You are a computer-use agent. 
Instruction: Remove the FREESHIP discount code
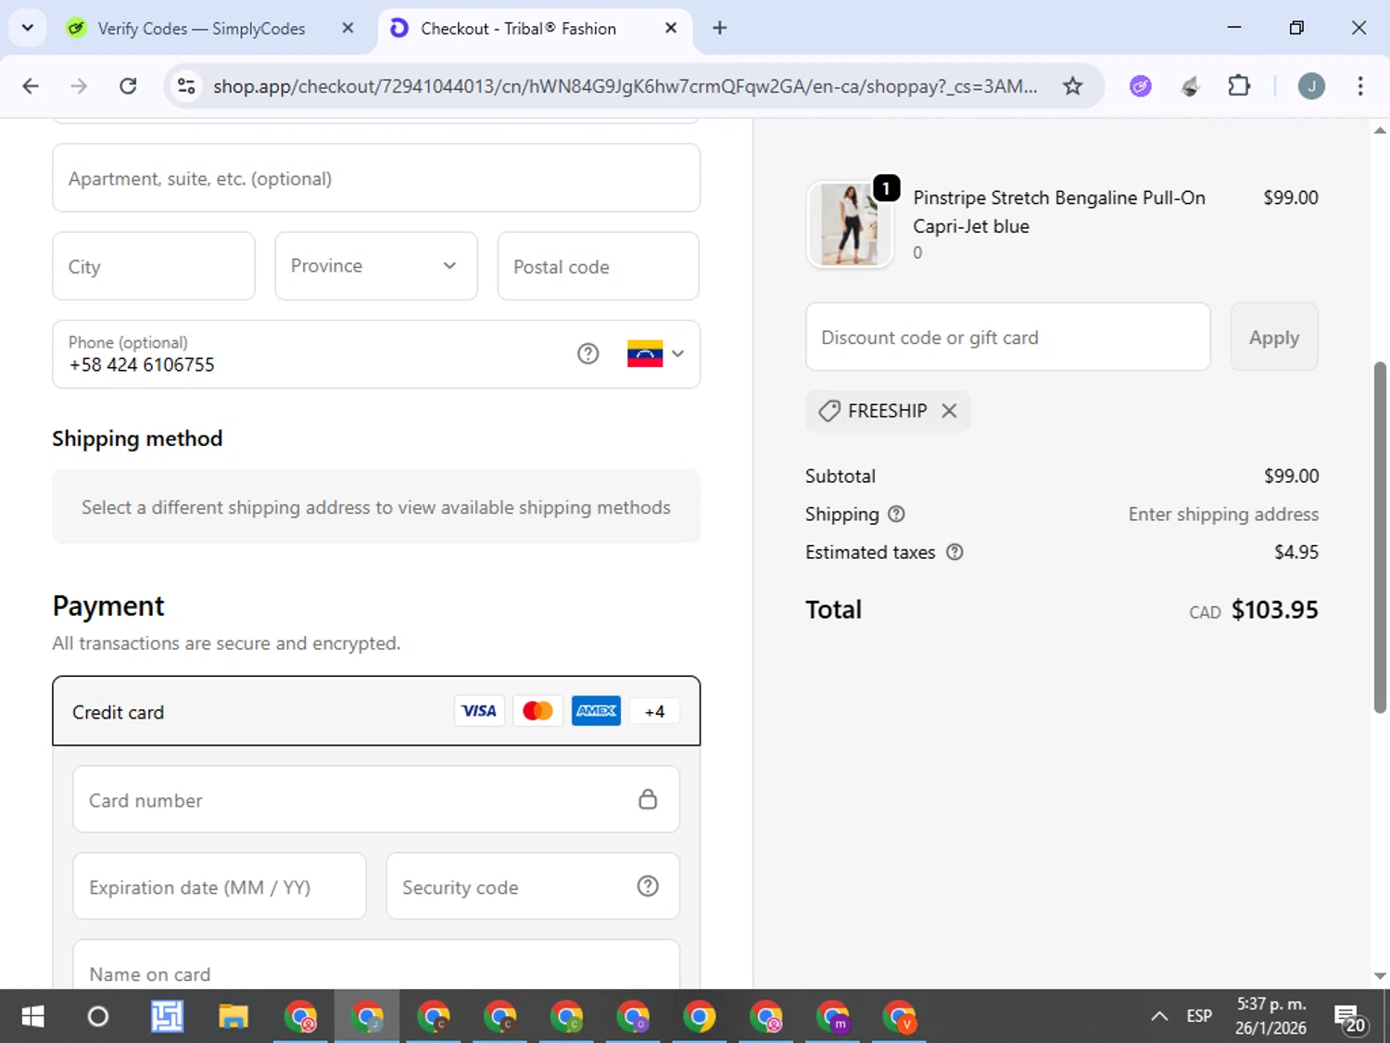pyautogui.click(x=949, y=411)
